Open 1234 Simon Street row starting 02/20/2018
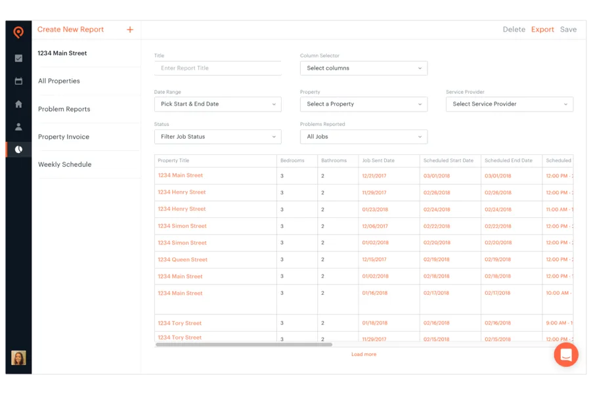This screenshot has width=591, height=394. coord(182,243)
